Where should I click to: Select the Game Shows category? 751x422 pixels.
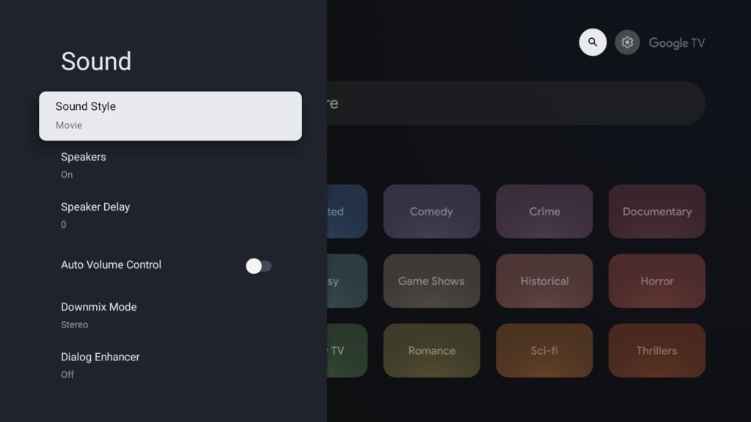coord(431,281)
